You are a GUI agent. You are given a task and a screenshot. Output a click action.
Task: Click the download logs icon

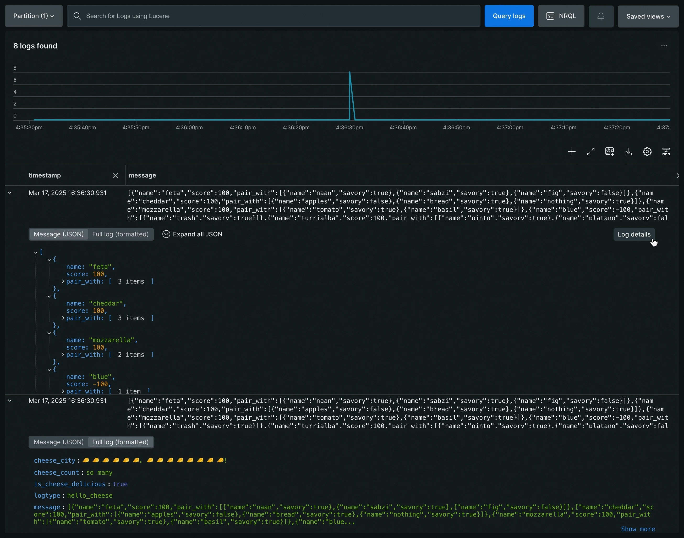pos(628,152)
